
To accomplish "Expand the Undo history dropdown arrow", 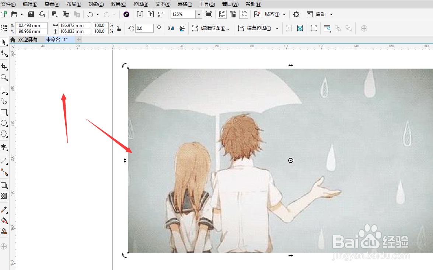I will 98,14.
